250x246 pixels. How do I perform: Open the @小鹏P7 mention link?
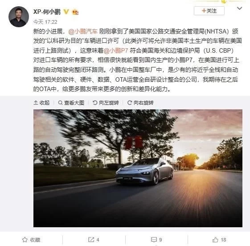pyautogui.click(x=116, y=50)
